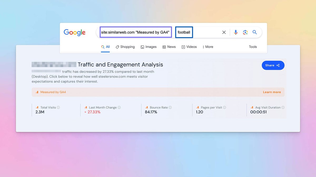
Task: Select the All results tab
Action: (106, 47)
